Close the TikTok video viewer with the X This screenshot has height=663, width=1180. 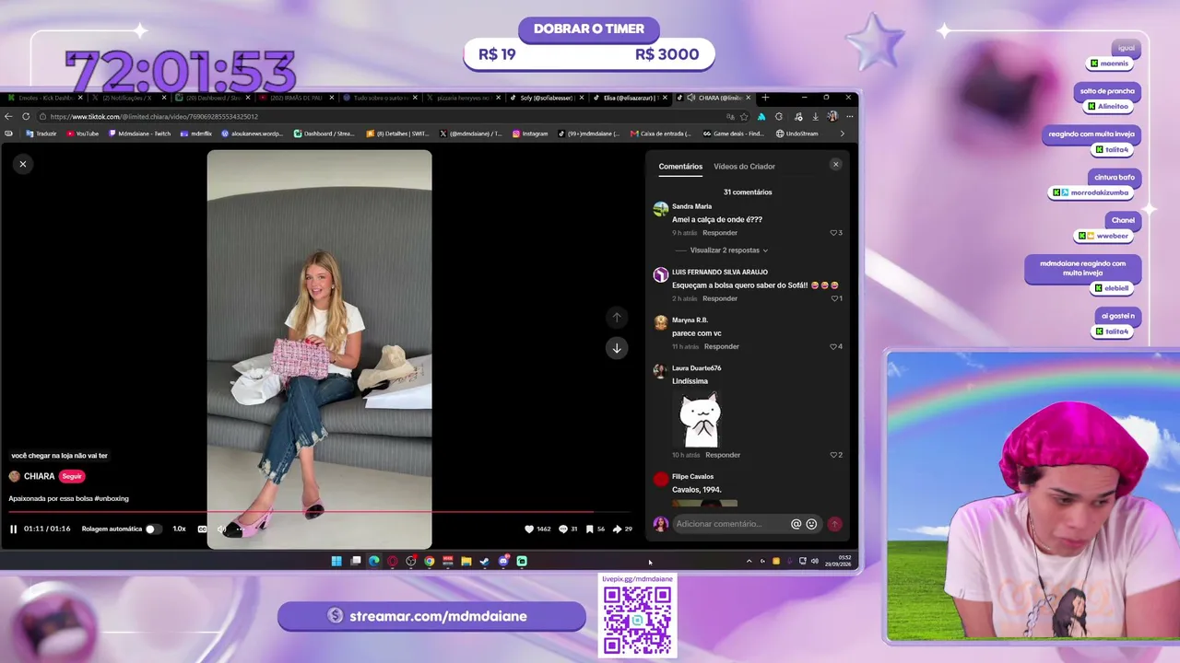(23, 164)
